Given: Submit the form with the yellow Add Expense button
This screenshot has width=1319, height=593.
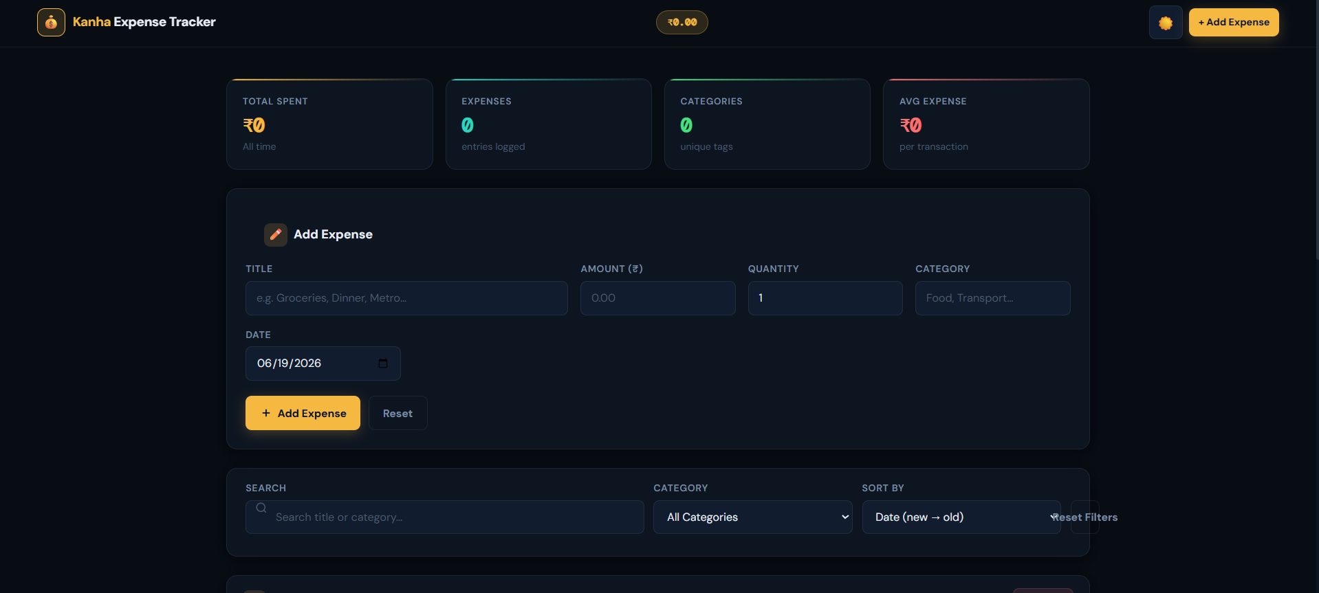Looking at the screenshot, I should [303, 413].
